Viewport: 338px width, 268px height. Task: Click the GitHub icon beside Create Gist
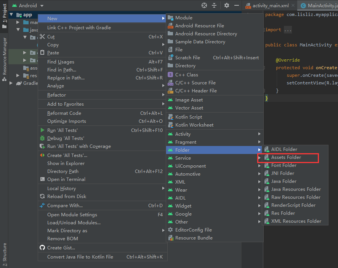point(42,247)
